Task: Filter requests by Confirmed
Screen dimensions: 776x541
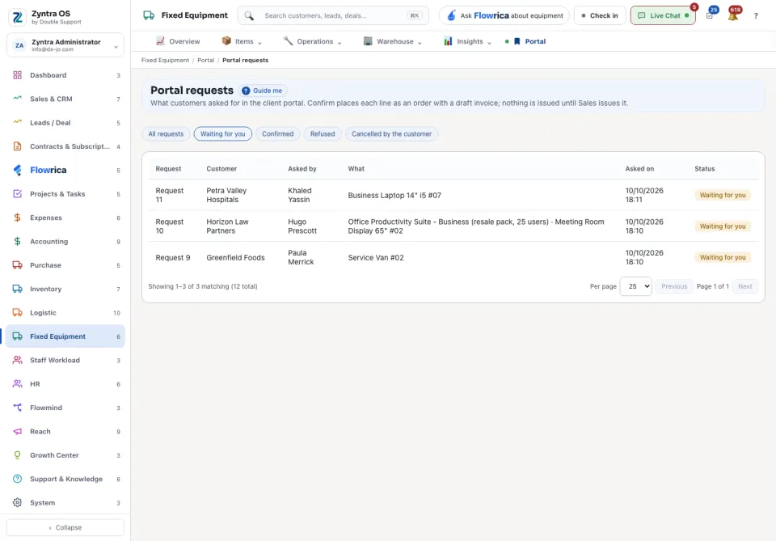Action: point(277,134)
